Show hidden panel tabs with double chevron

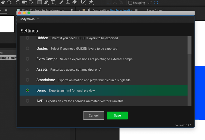pyautogui.click(x=72, y=10)
